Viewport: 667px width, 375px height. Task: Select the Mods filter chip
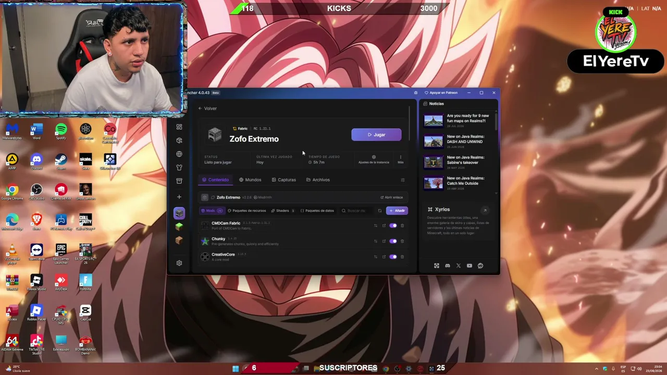(212, 211)
